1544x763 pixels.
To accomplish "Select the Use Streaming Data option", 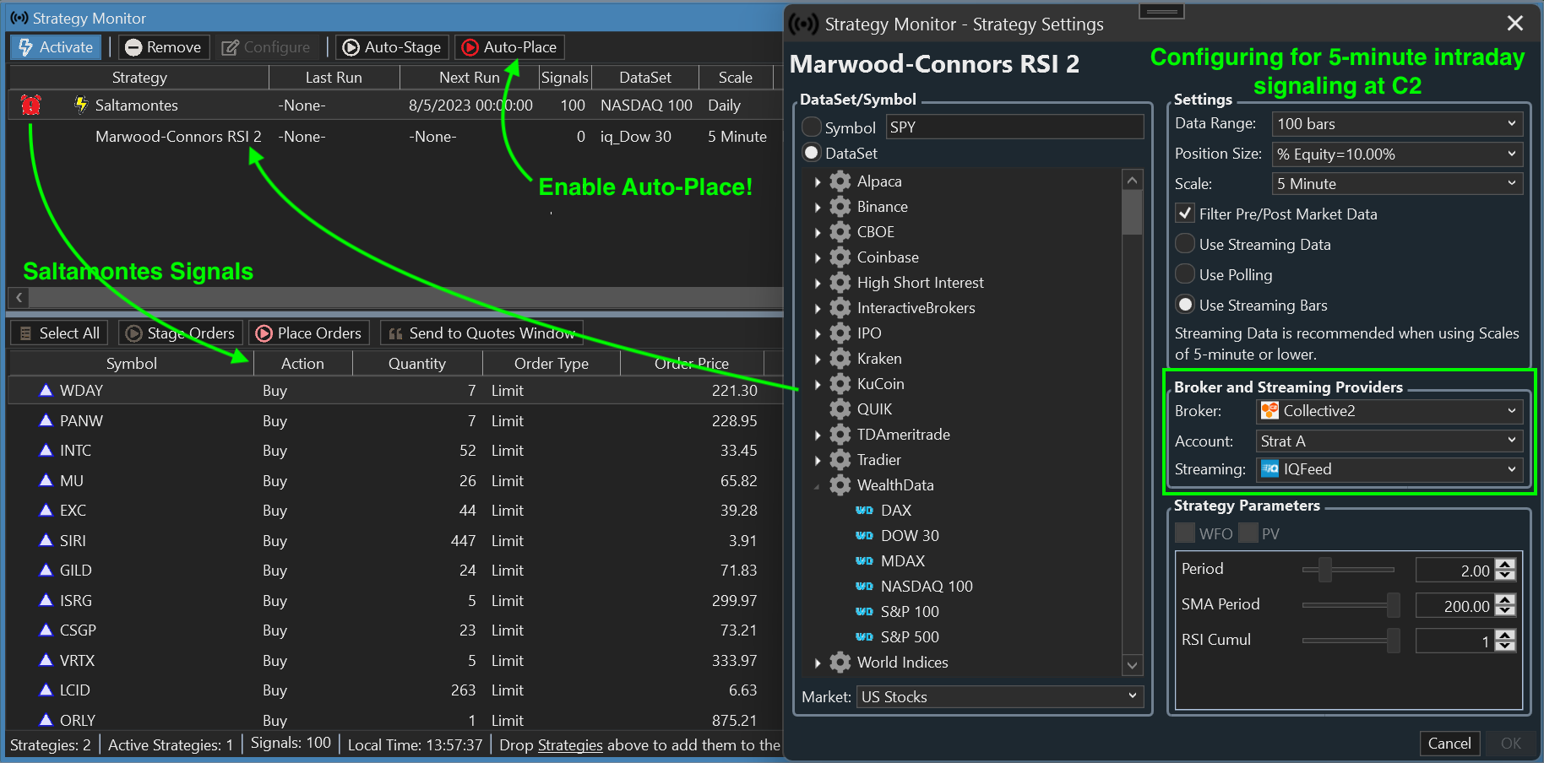I will click(1185, 244).
